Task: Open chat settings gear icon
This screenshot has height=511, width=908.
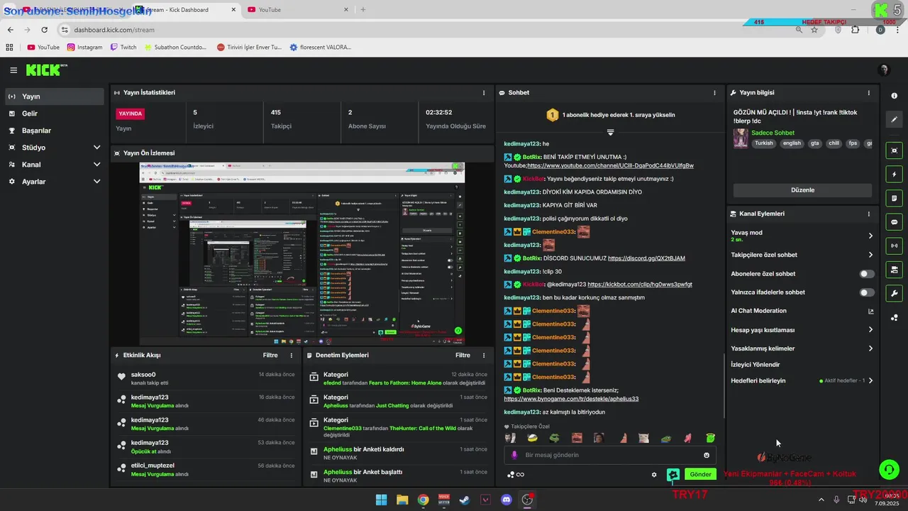Action: (x=654, y=475)
